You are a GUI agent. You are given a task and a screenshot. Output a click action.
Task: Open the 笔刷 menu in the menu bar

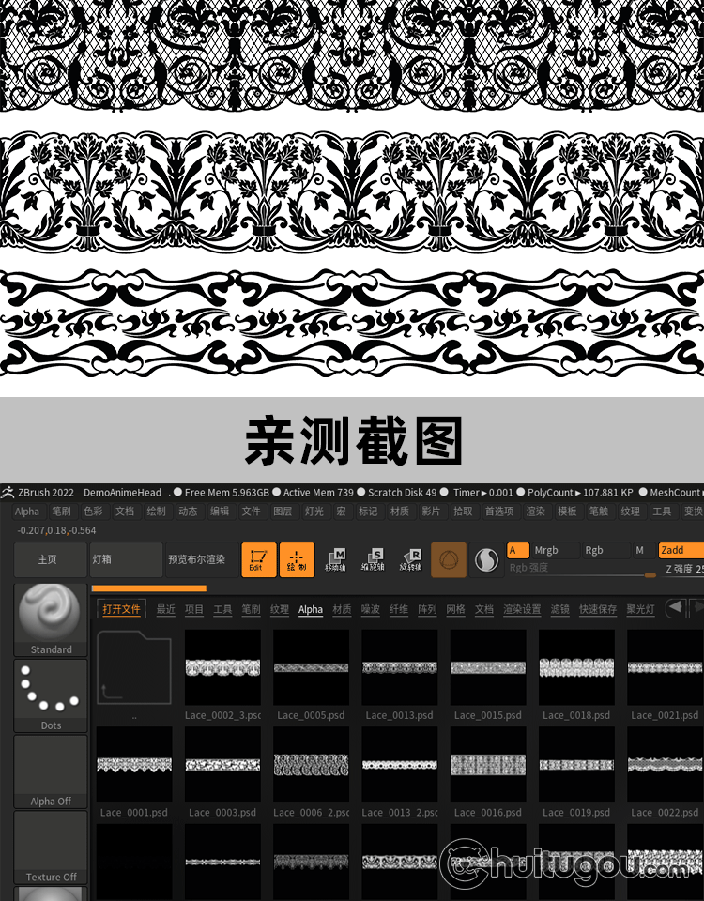pyautogui.click(x=61, y=512)
